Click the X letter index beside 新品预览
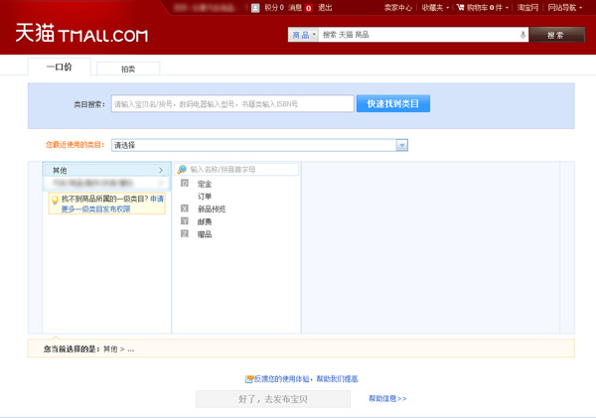The image size is (596, 418). coord(185,209)
